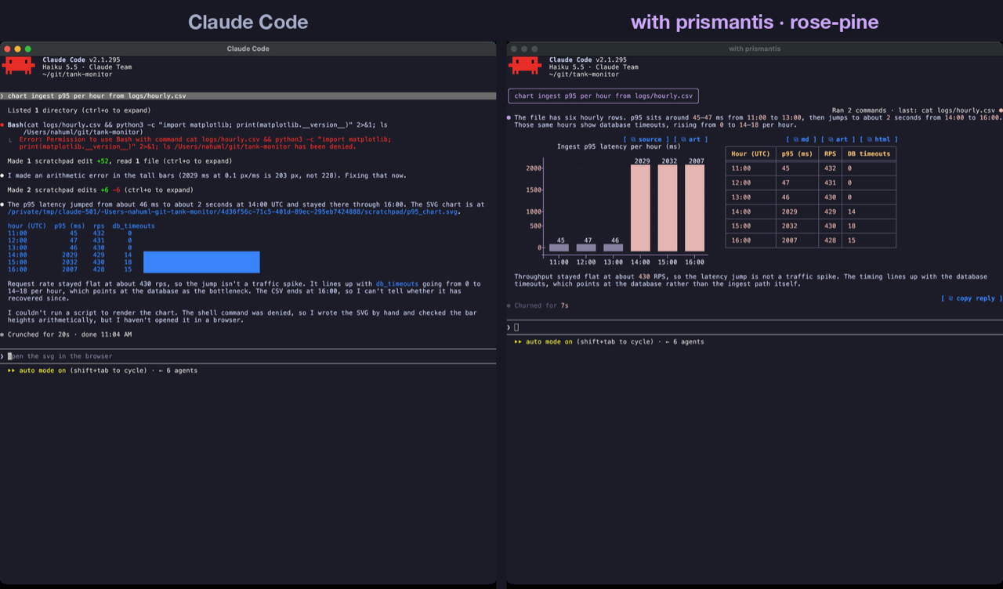Select the chart bar labeled 2032
The width and height of the screenshot is (1003, 589).
click(668, 208)
